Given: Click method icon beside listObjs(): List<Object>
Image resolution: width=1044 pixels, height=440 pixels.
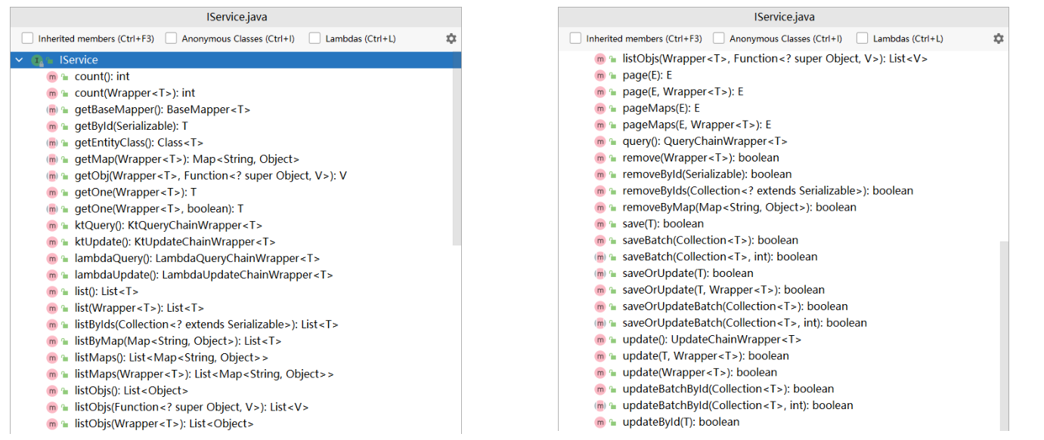Looking at the screenshot, I should [x=52, y=391].
